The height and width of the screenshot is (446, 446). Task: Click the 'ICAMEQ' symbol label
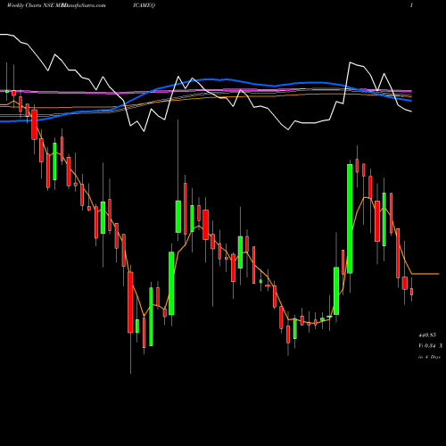[x=145, y=5]
